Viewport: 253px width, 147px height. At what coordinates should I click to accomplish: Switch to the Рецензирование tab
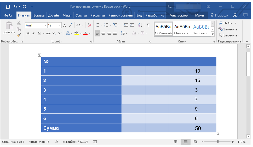[x=120, y=15]
